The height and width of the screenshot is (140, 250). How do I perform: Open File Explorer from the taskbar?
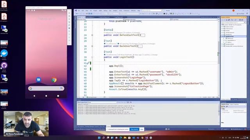click(x=125, y=138)
